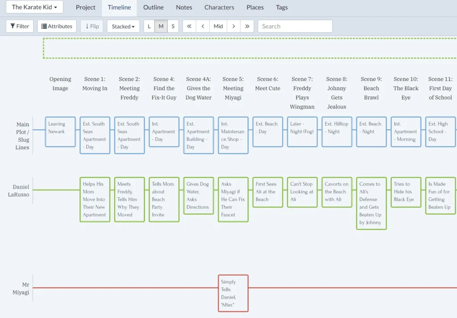The height and width of the screenshot is (318, 457).
Task: Open the Ext. Apartment Building - Day card
Action: pos(199,135)
